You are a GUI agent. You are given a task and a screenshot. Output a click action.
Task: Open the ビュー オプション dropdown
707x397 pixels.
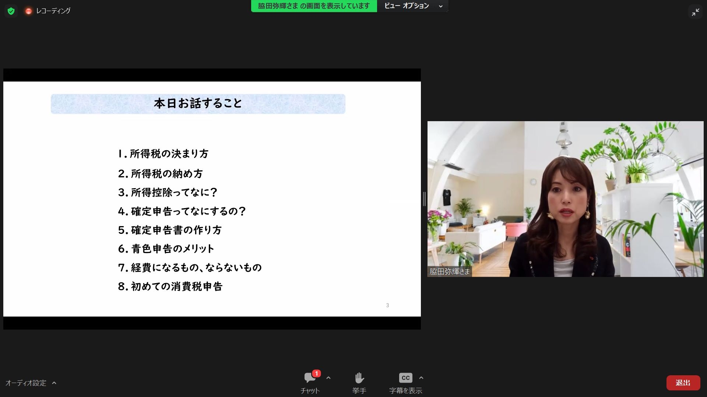(413, 6)
